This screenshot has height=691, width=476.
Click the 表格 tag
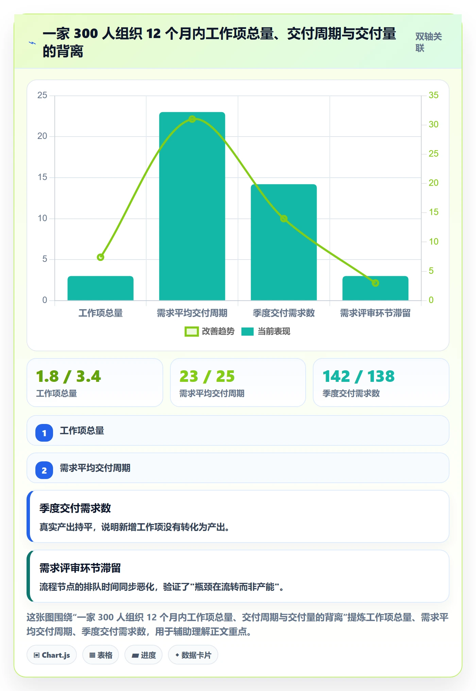pyautogui.click(x=101, y=655)
